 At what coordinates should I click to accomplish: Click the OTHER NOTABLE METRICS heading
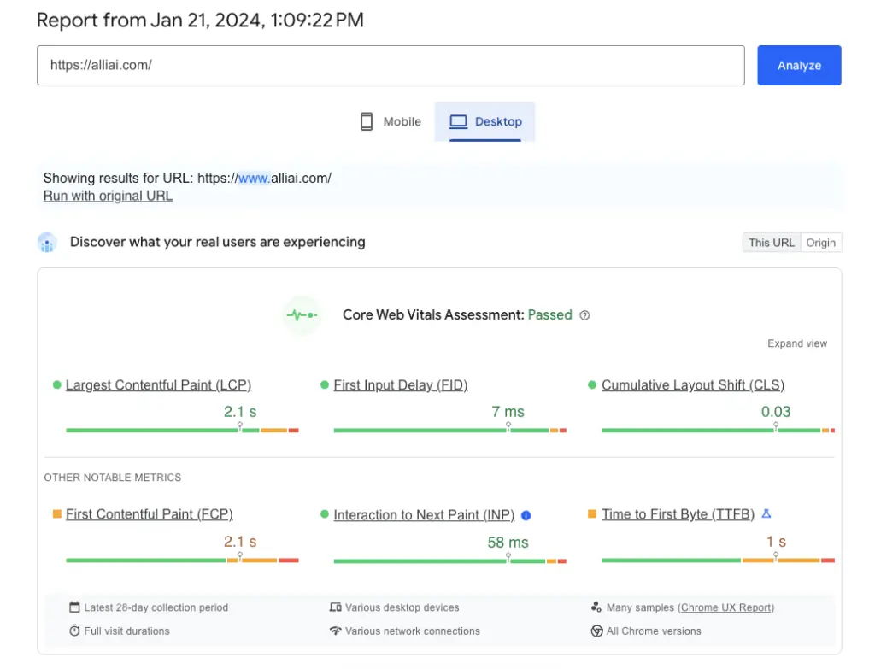[x=113, y=478]
